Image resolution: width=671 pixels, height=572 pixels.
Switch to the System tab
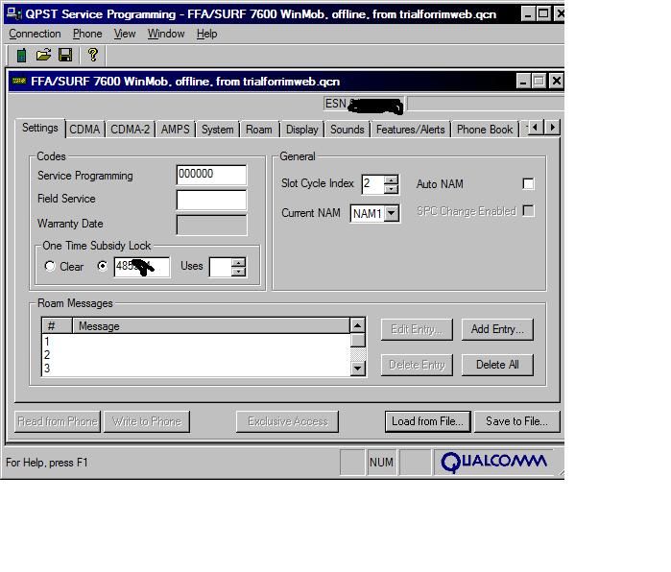[217, 130]
